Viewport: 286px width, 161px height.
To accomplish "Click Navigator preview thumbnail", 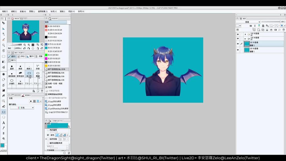I will 26,31.
